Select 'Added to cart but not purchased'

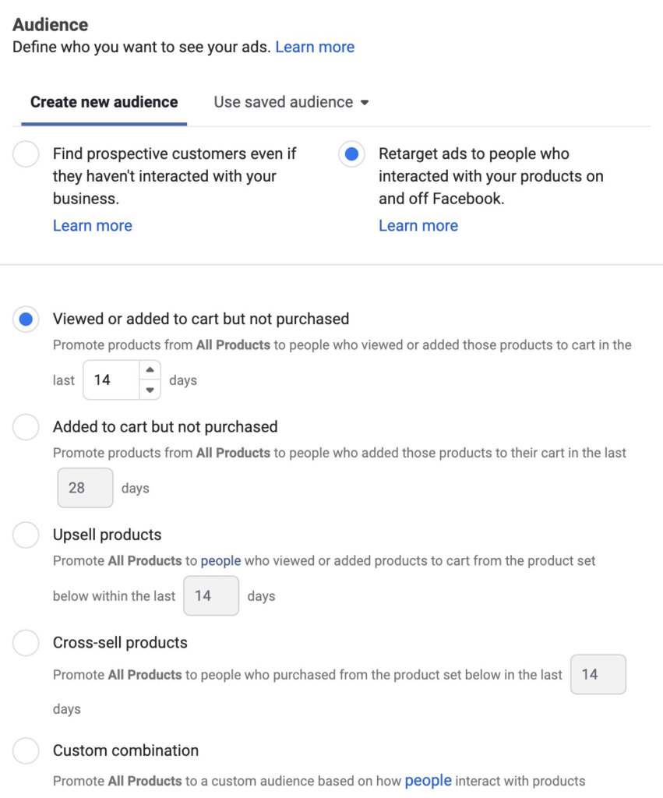26,427
